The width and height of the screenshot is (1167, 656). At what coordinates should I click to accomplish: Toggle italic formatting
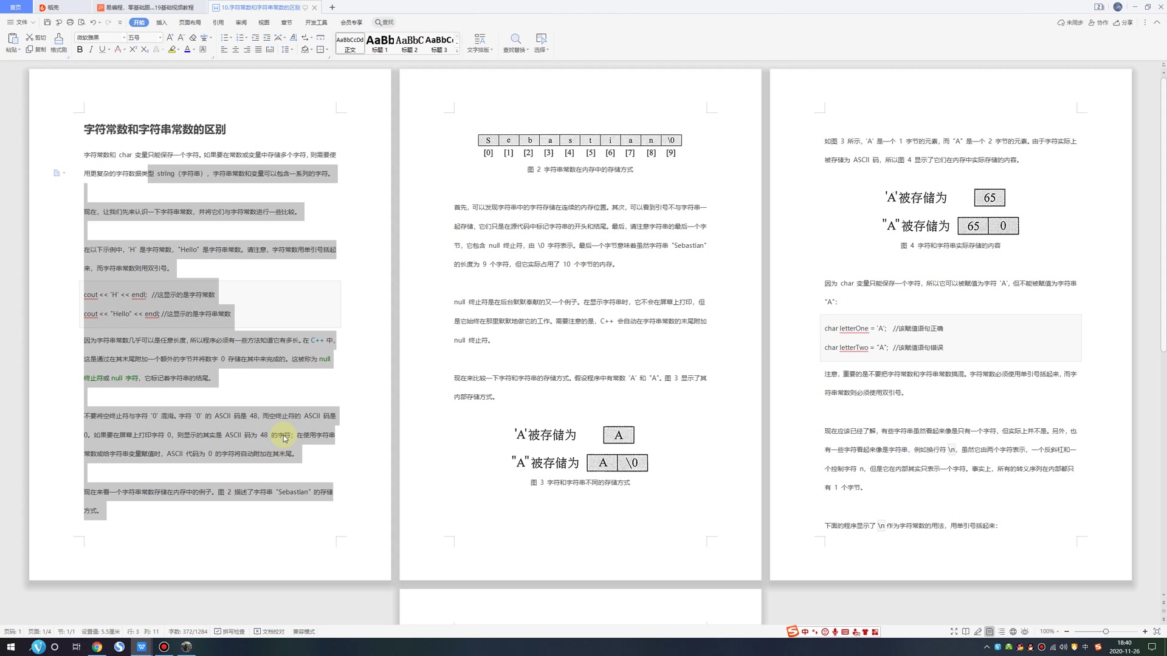pyautogui.click(x=91, y=50)
